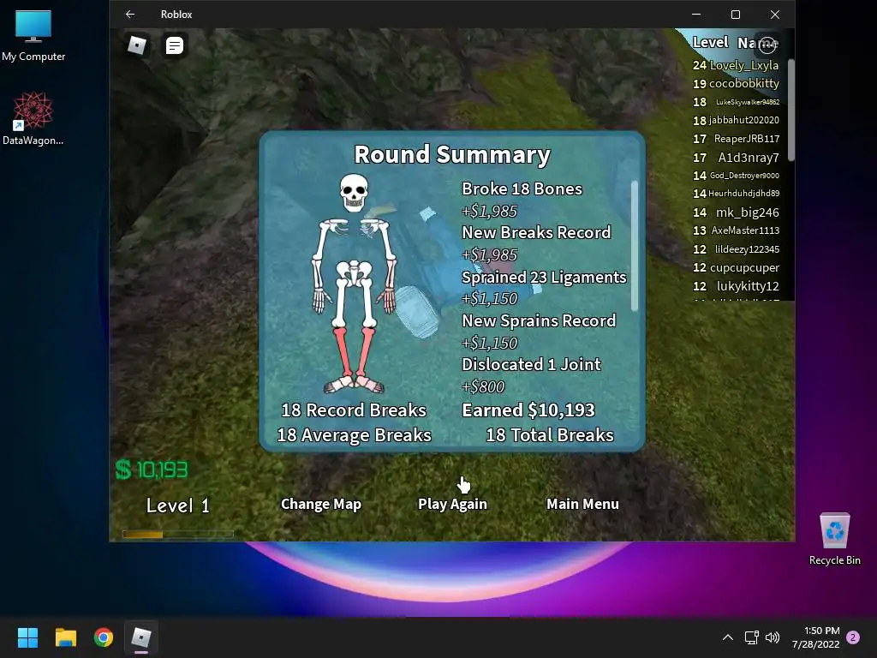
Task: Open the network icon in system tray
Action: (751, 637)
